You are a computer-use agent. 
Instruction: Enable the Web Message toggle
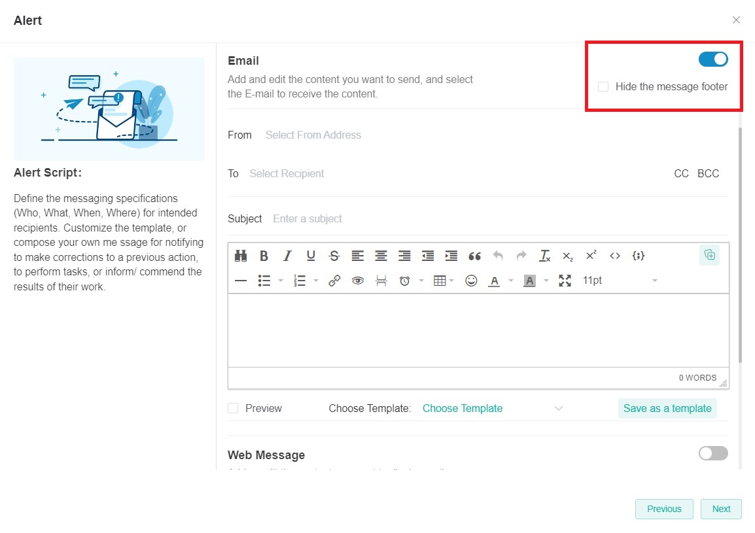coord(712,453)
